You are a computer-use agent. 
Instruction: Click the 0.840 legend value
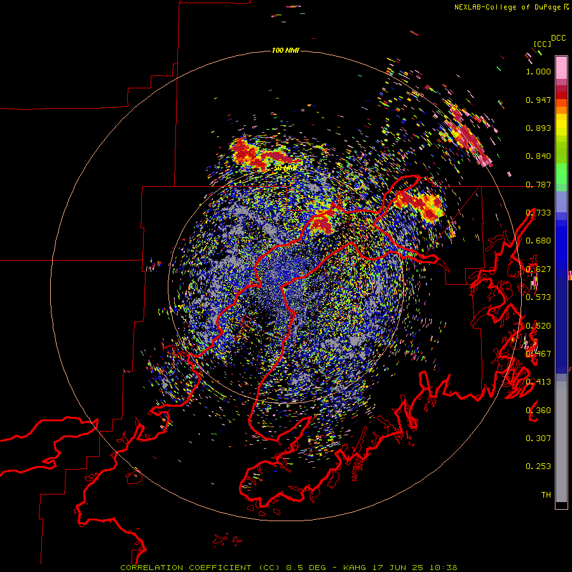coord(538,156)
